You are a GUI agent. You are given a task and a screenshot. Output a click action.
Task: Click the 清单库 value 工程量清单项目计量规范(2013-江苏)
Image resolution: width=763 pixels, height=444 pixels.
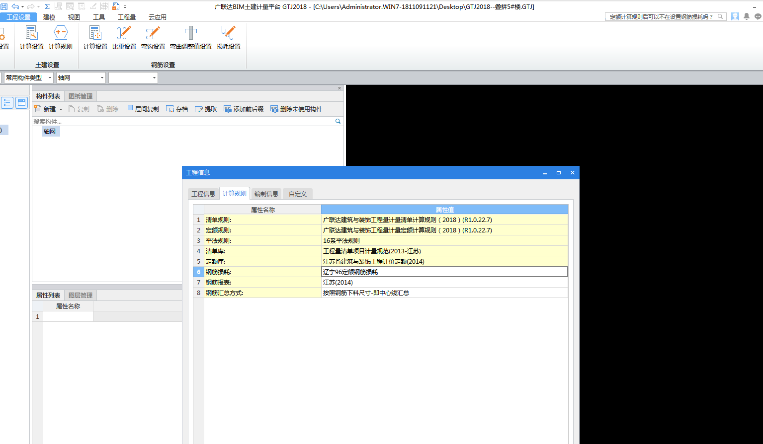(x=444, y=251)
